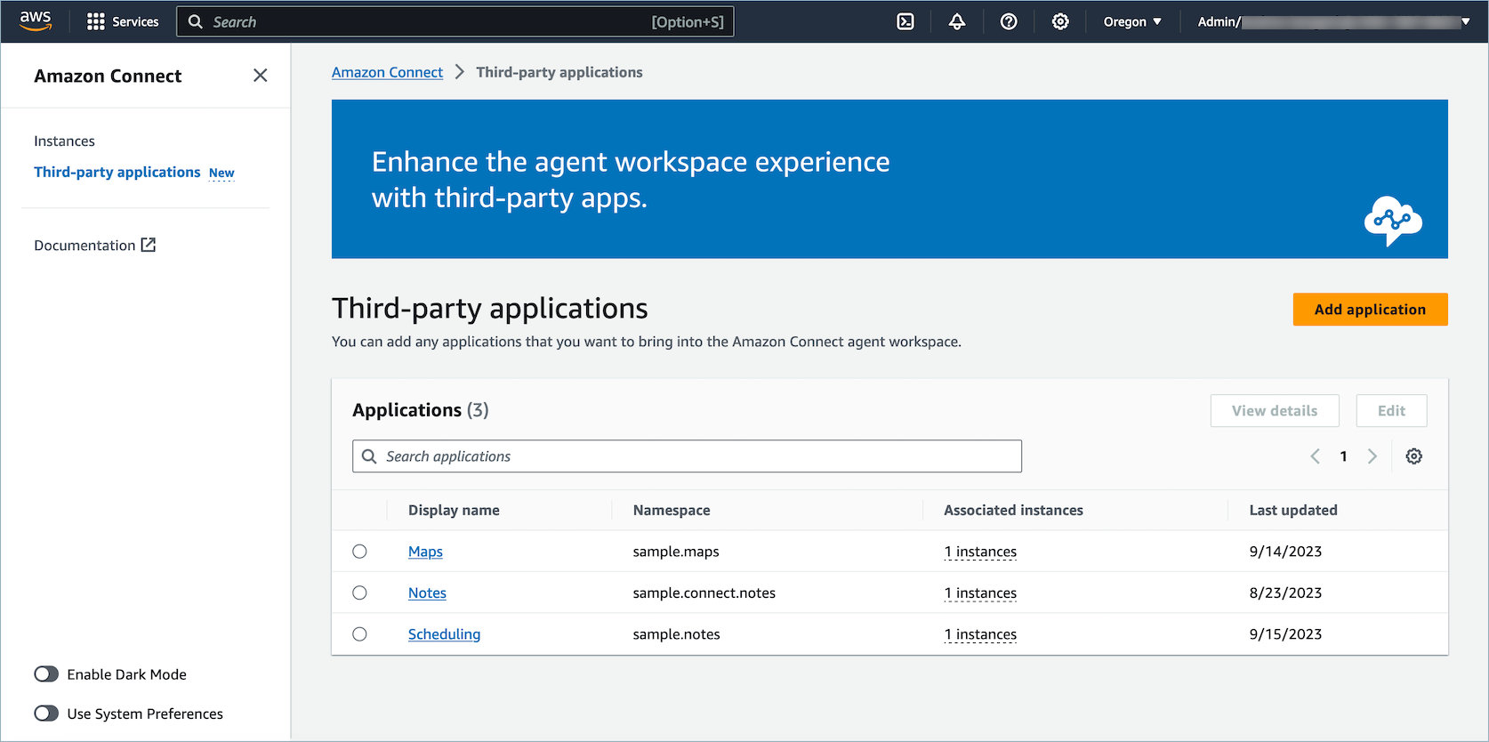The height and width of the screenshot is (742, 1489).
Task: Go to previous page of applications
Action: pos(1315,456)
